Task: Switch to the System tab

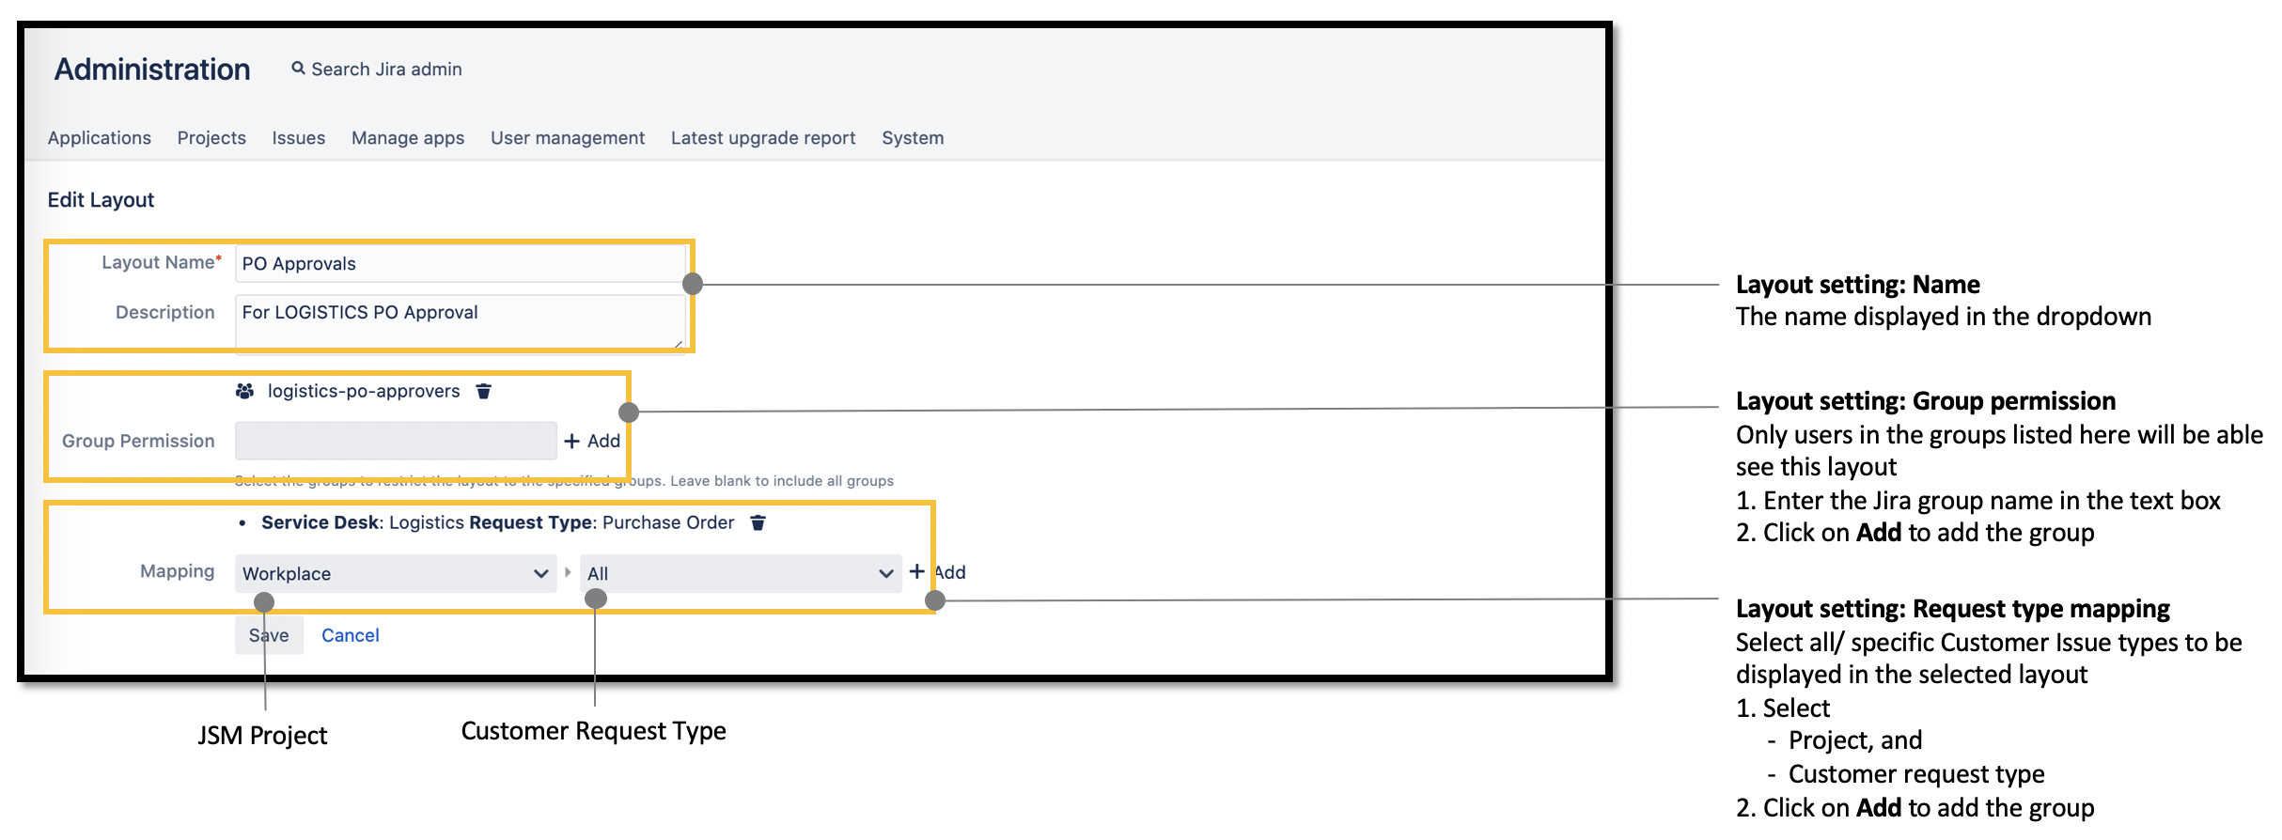Action: coord(913,138)
